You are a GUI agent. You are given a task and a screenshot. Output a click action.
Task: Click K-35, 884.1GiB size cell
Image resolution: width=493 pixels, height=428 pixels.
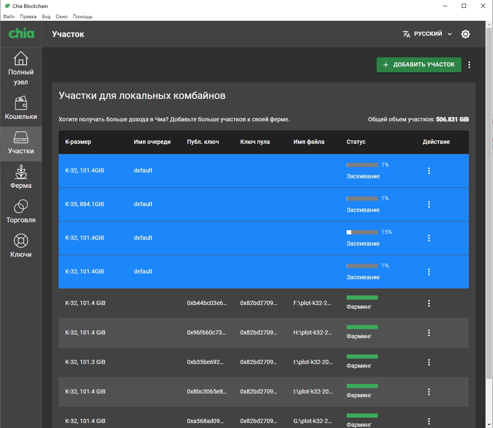point(84,204)
